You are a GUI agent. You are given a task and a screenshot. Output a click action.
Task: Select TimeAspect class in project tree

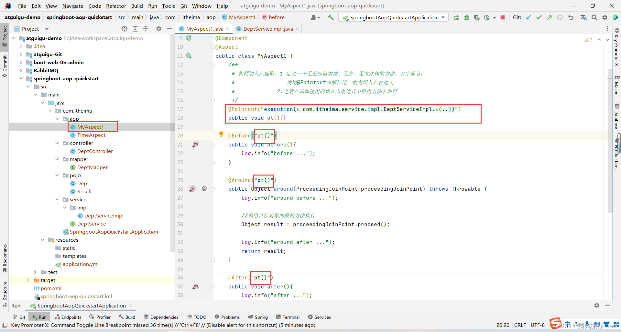point(91,135)
